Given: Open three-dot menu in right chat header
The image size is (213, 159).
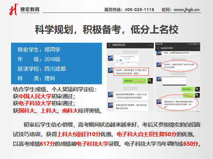Looking at the screenshot, I should pyautogui.click(x=197, y=48).
